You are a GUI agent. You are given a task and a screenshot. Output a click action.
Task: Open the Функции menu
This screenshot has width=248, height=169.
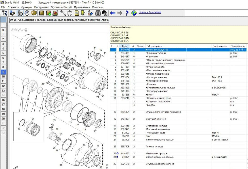[x=27, y=7]
